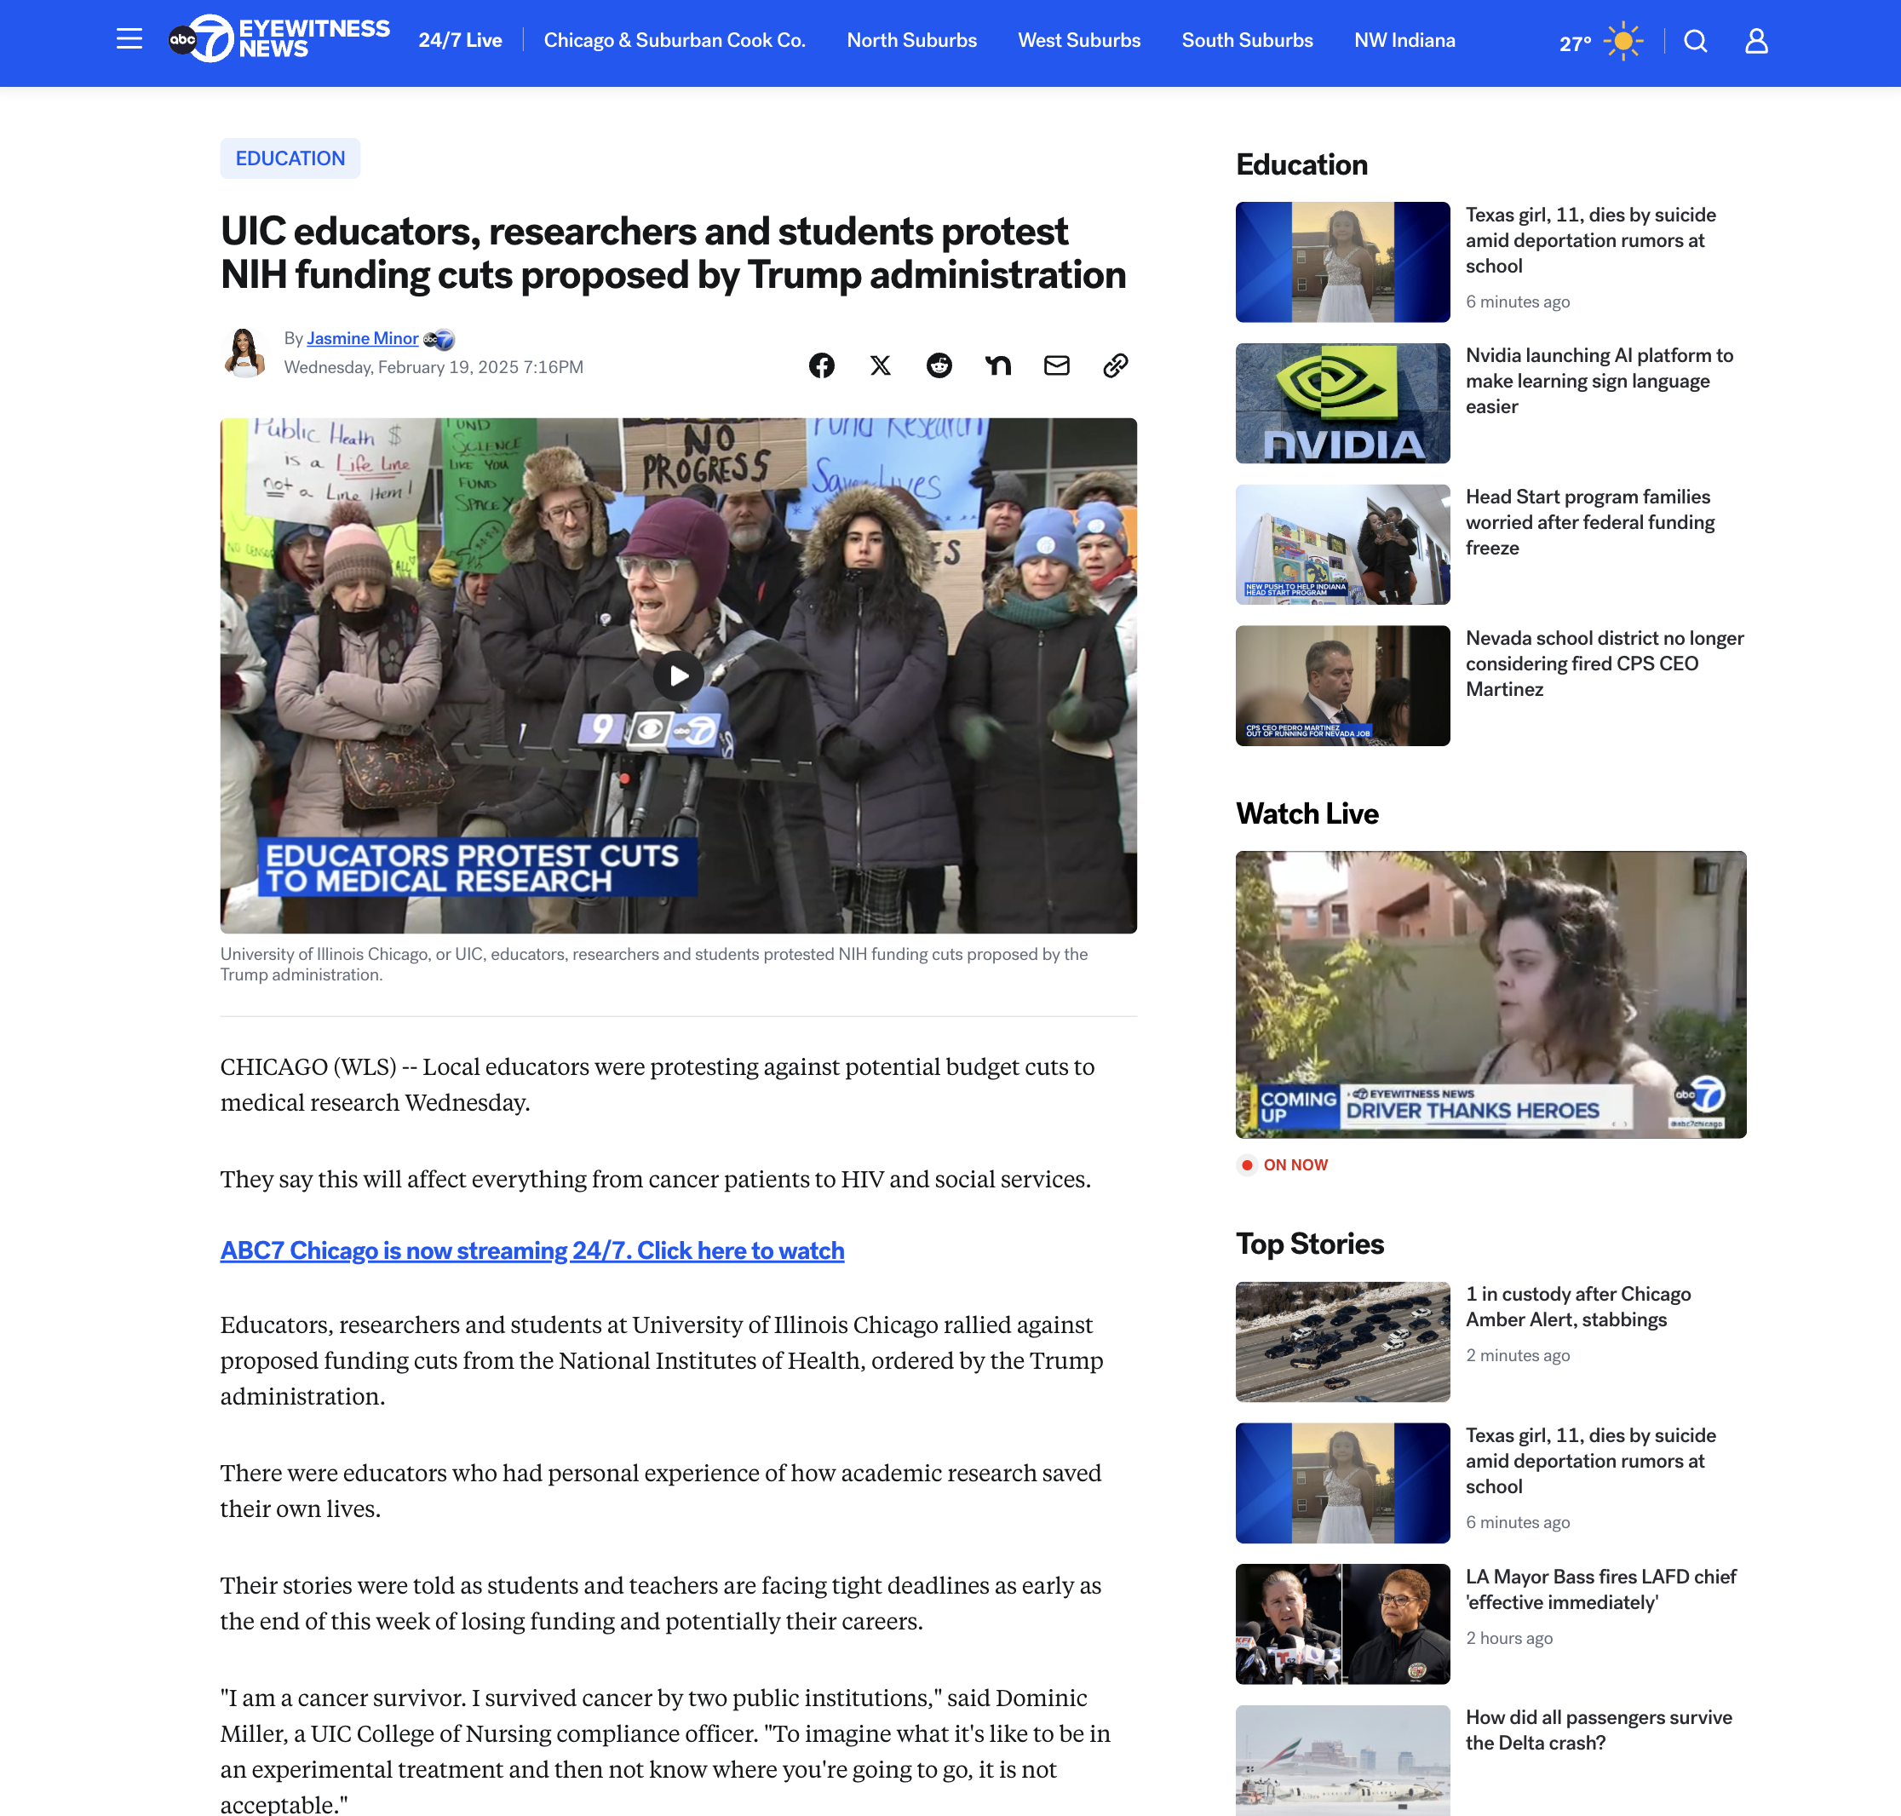The width and height of the screenshot is (1901, 1816).
Task: Open Delta crash passengers survive story
Action: pyautogui.click(x=1599, y=1730)
